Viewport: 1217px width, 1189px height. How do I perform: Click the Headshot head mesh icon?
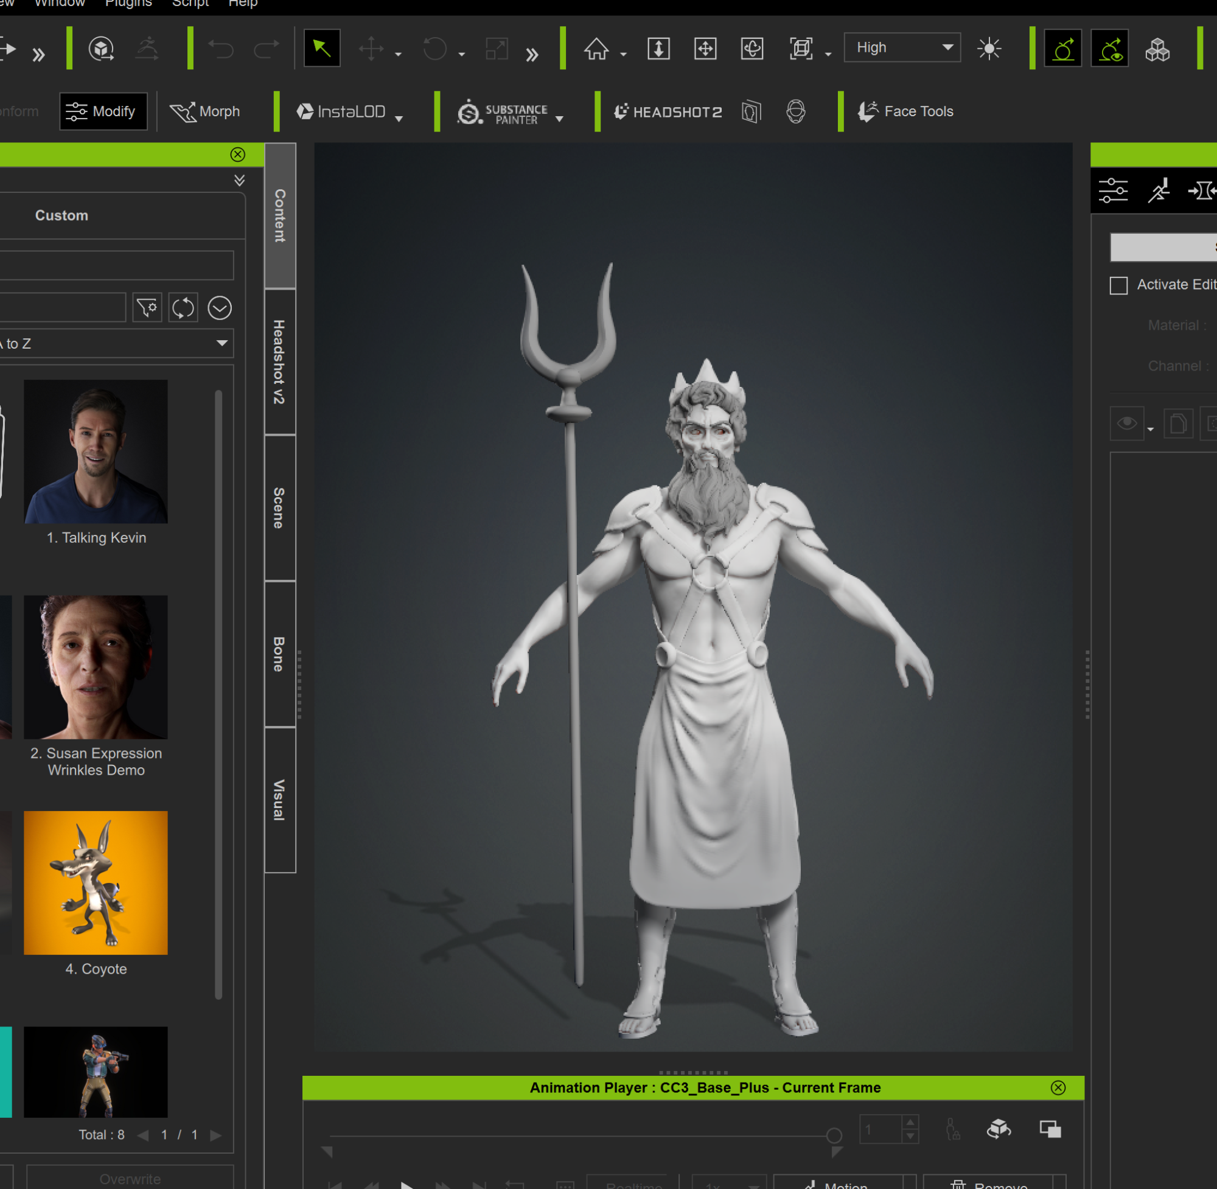(x=795, y=112)
